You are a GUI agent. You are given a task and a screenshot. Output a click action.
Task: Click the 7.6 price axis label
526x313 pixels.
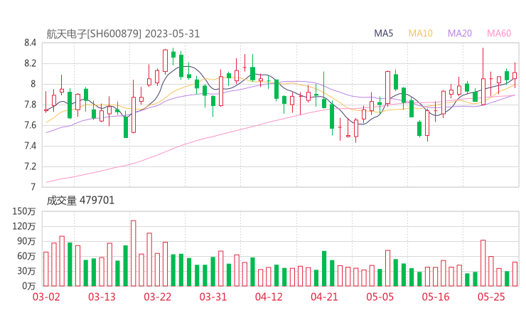coord(30,125)
